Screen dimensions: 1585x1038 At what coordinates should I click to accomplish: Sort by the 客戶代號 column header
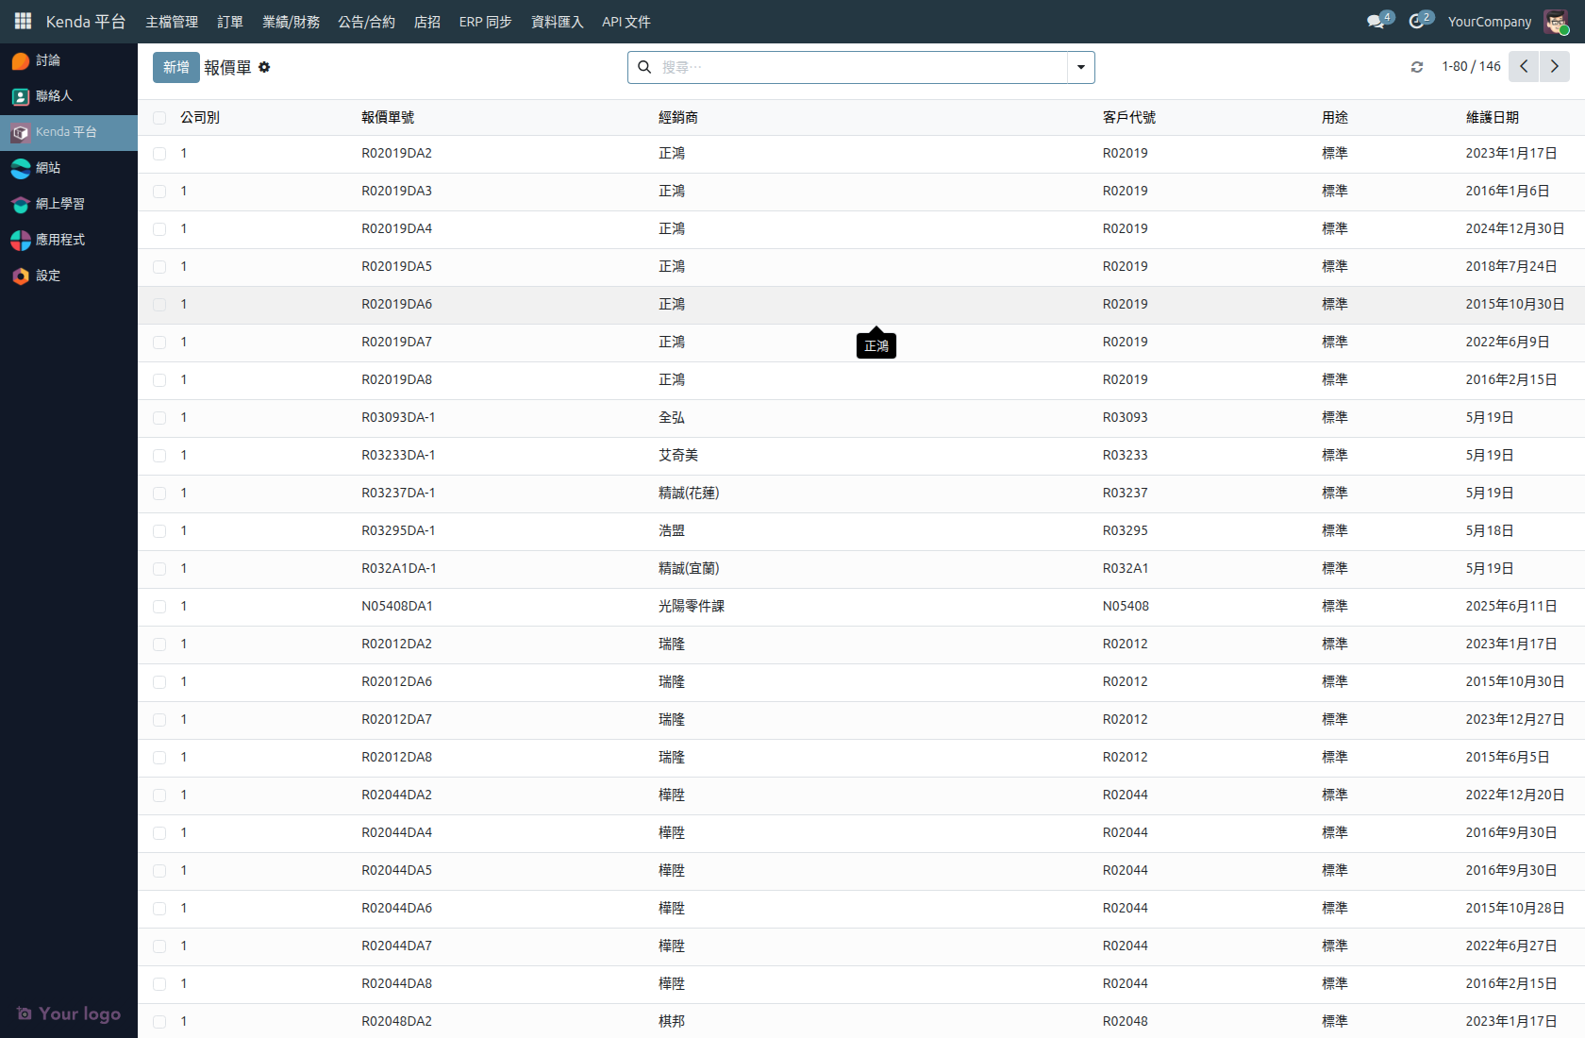1129,118
